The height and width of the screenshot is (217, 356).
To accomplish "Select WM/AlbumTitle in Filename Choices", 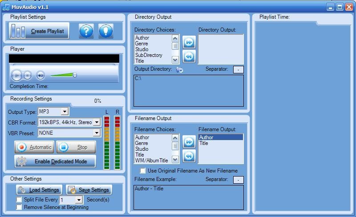I will 151,161.
